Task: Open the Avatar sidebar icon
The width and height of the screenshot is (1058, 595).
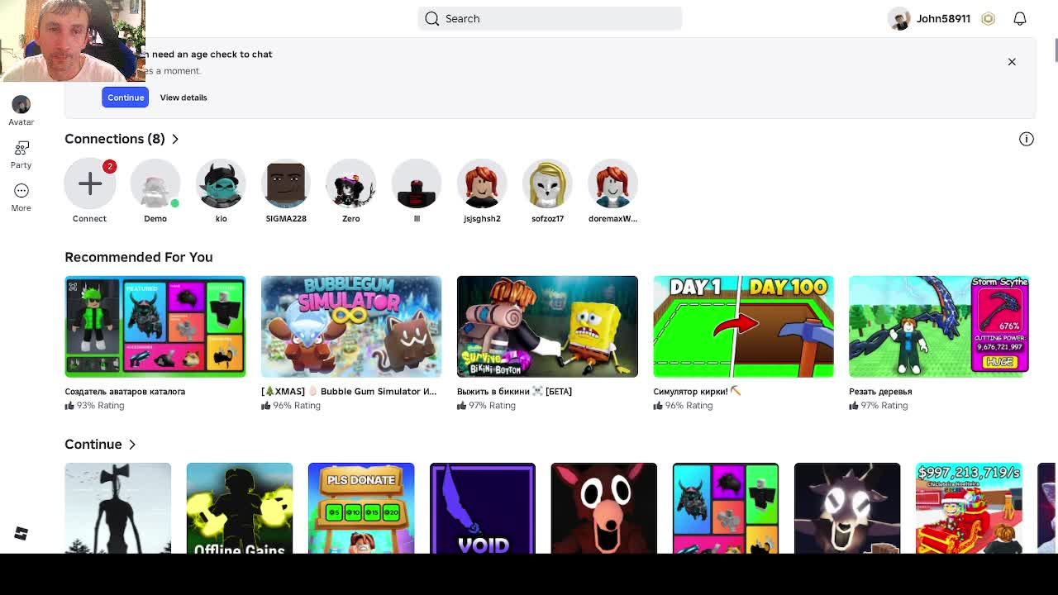Action: tap(21, 104)
